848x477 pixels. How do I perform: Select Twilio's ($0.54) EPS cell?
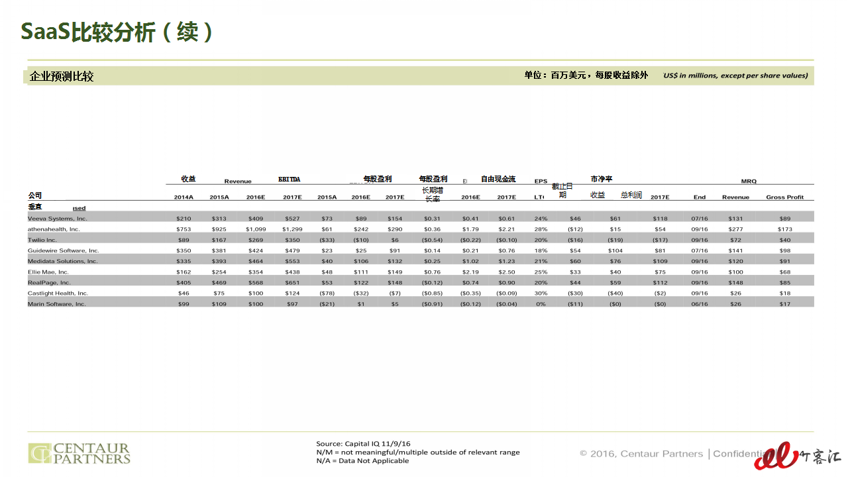click(432, 240)
